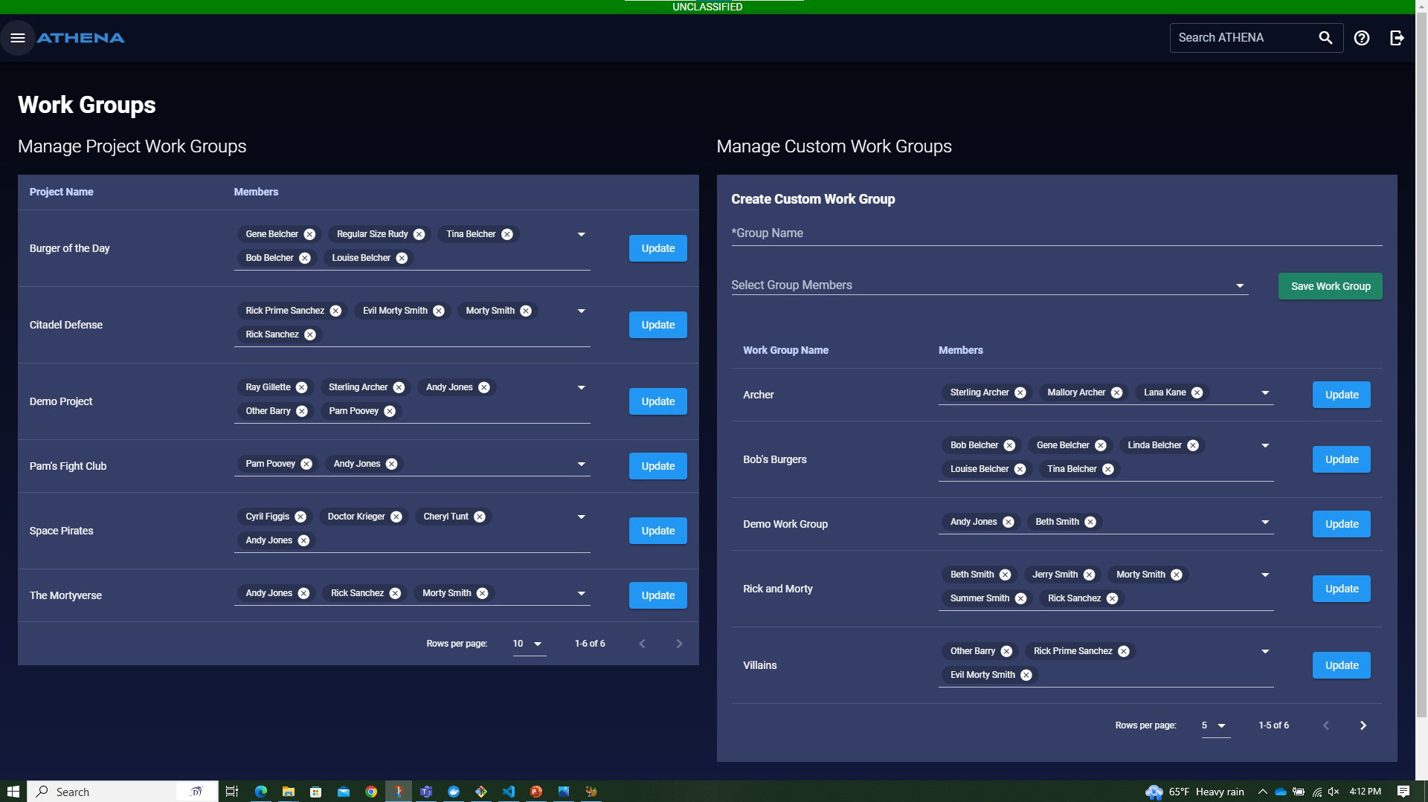Remove Bob Belcher from Burger of the Day
This screenshot has height=802, width=1428.
pyautogui.click(x=304, y=258)
